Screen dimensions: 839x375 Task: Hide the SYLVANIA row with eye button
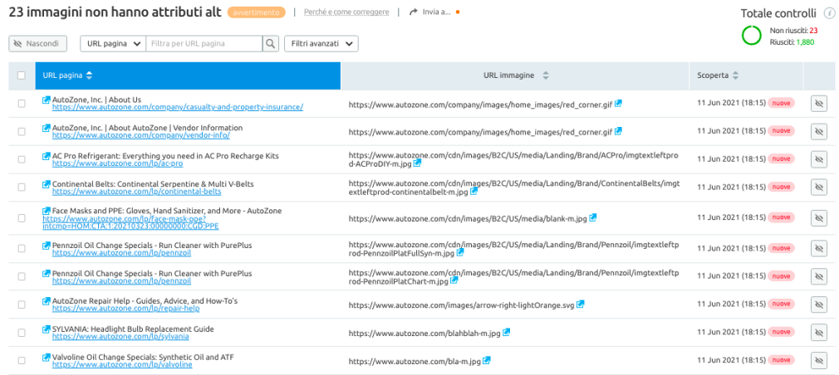(819, 332)
